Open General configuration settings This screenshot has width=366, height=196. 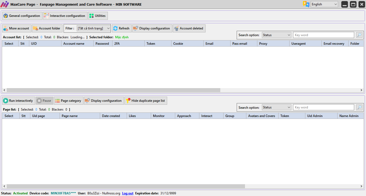22,16
